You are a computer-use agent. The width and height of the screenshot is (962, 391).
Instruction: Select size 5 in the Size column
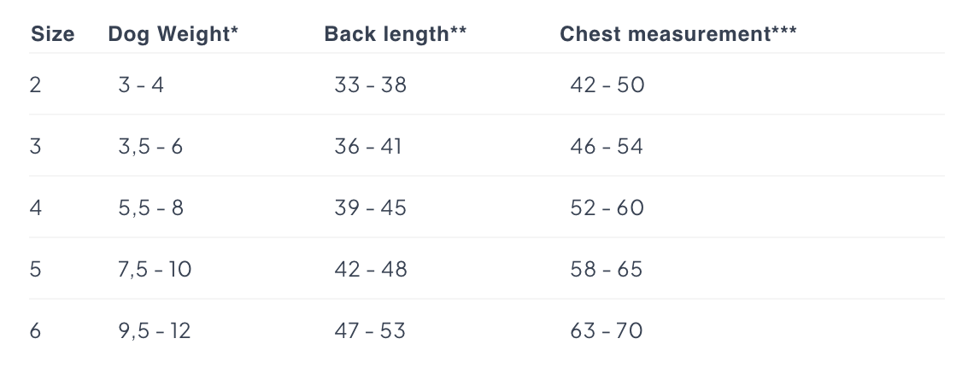[x=36, y=269]
